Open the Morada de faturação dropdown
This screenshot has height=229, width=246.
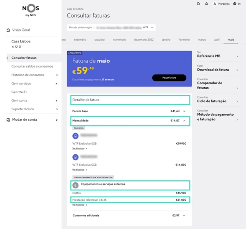tap(111, 28)
